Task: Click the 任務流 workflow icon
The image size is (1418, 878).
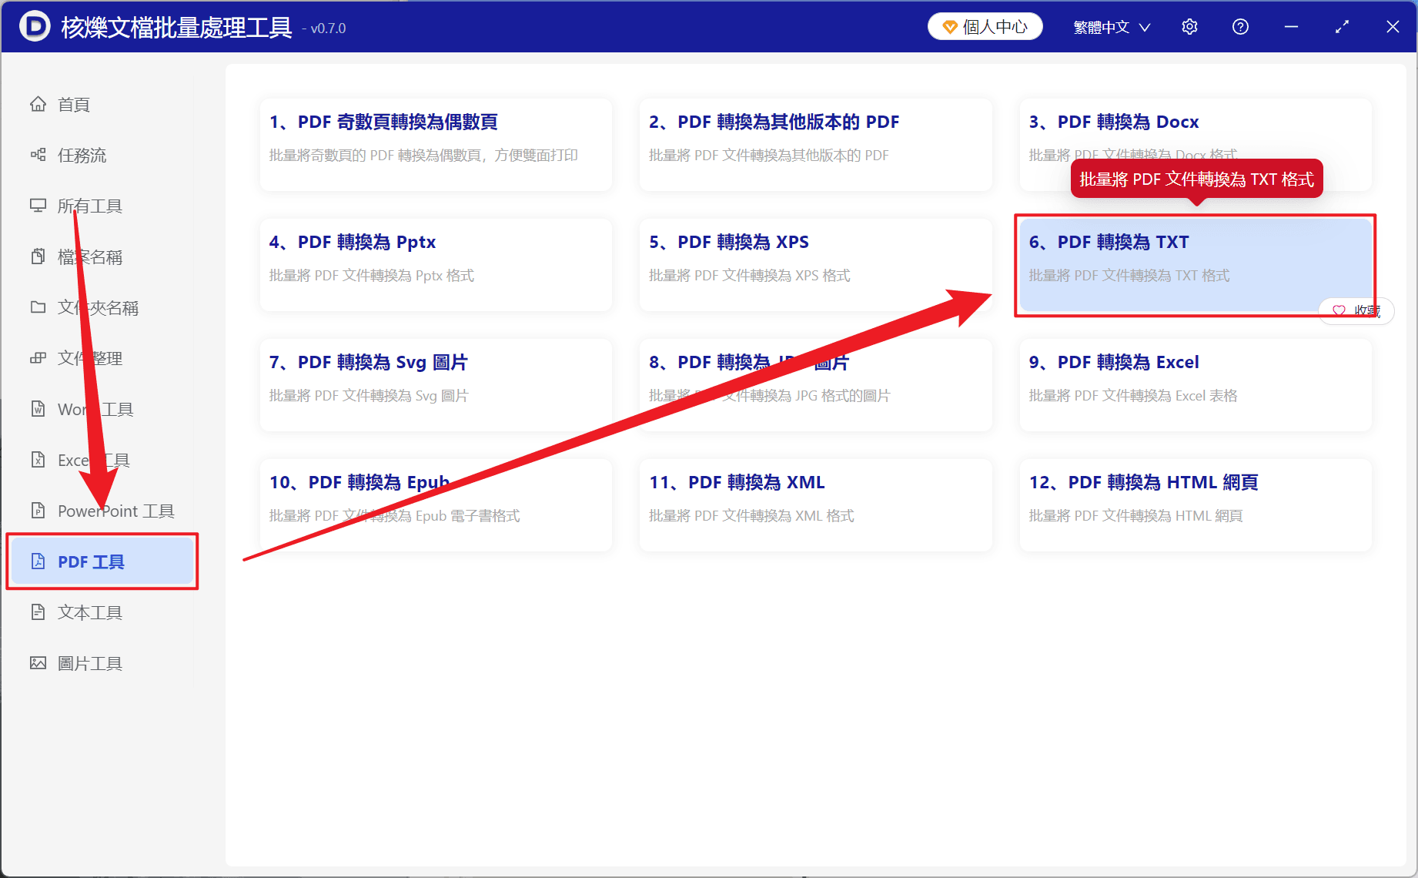Action: click(38, 155)
